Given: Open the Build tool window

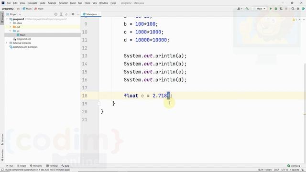Looking at the screenshot, I should point(66,166).
